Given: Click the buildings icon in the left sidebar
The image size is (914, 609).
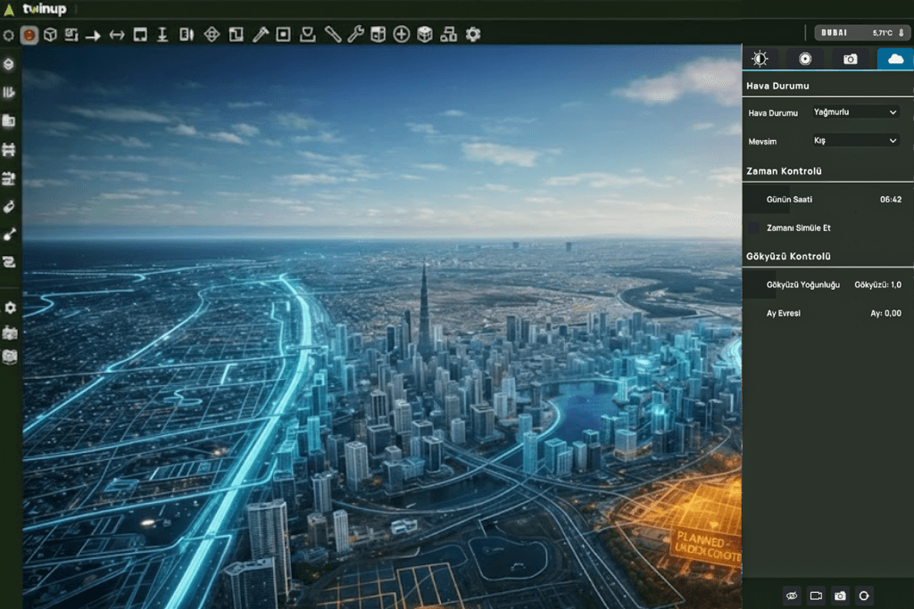Looking at the screenshot, I should pos(9,120).
